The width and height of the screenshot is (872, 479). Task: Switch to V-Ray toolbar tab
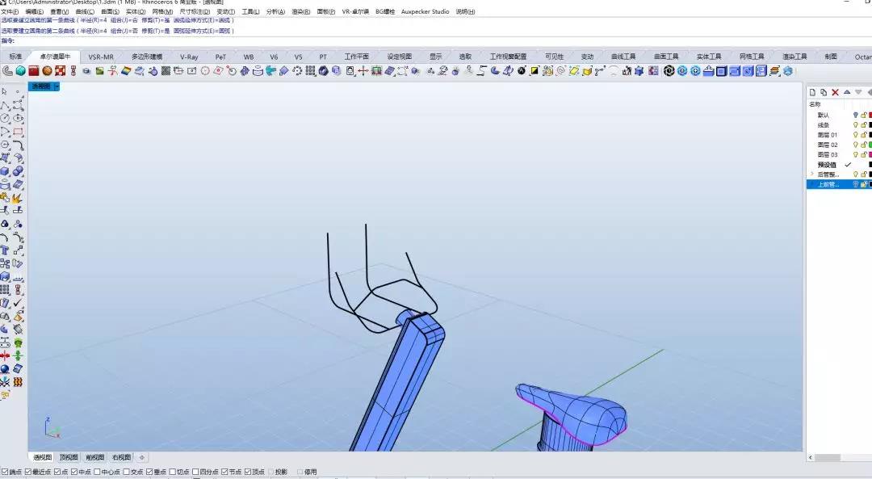[x=189, y=57]
